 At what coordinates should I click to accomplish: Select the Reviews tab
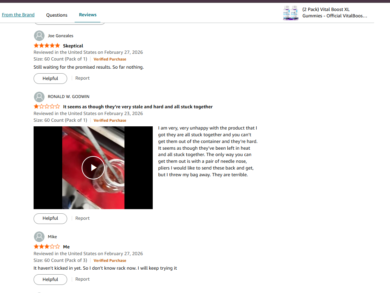pos(88,15)
